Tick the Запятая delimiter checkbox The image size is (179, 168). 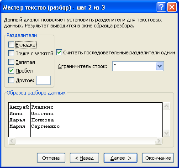click(x=11, y=62)
